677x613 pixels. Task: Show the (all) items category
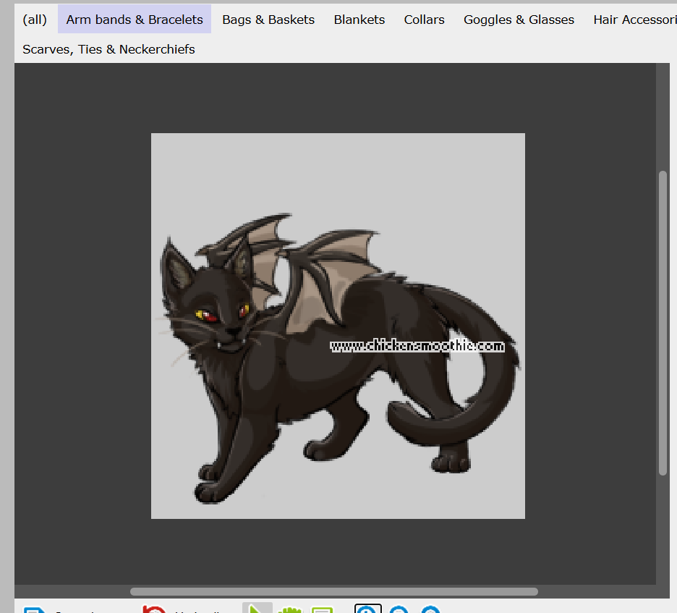(35, 20)
